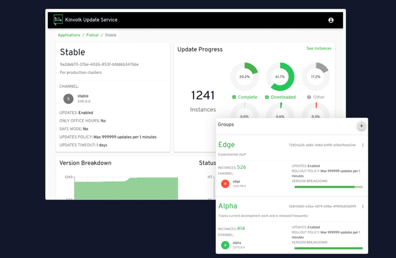Click the stable channel avatar icon
The height and width of the screenshot is (258, 396).
point(68,99)
